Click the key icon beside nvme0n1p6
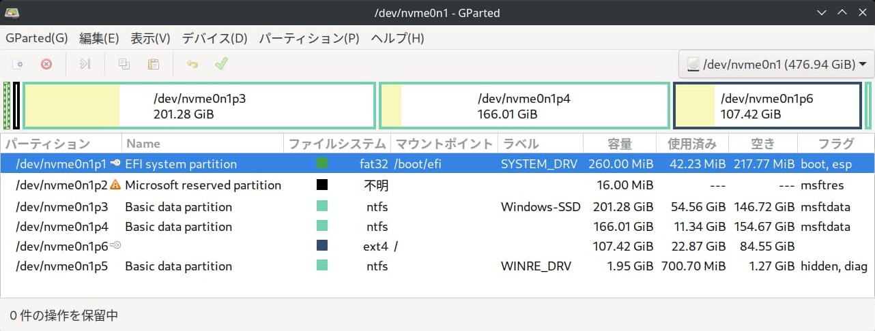Image resolution: width=875 pixels, height=331 pixels. tap(115, 245)
